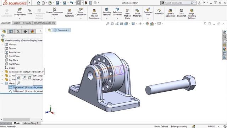Screen dimensions: 227x128
Task: Open Large Assembly Settings
Action: coord(192,14)
